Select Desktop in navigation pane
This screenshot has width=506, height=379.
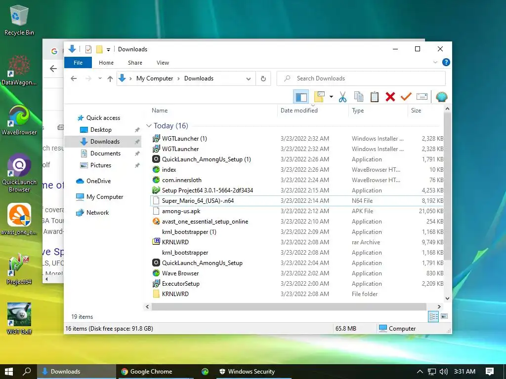click(101, 130)
